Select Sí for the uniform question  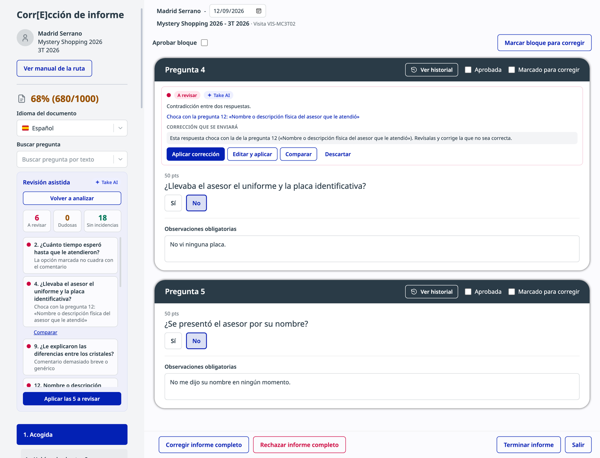pos(173,203)
